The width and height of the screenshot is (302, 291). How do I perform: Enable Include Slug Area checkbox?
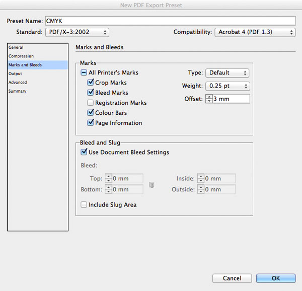[x=84, y=204]
